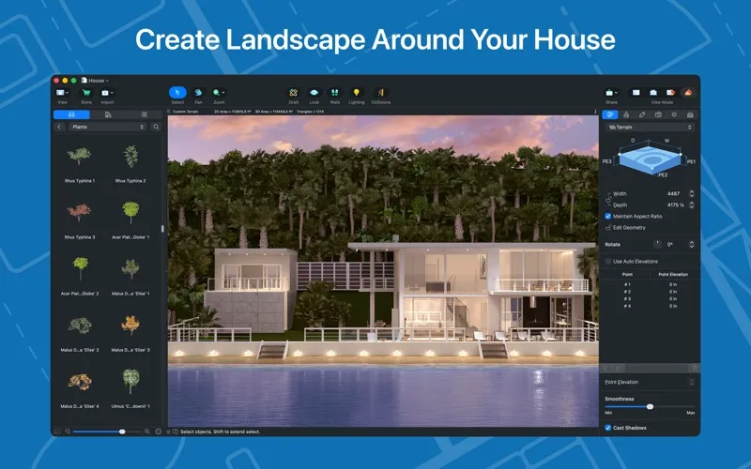Click the status bar help icon
This screenshot has height=469, width=751.
[x=176, y=431]
